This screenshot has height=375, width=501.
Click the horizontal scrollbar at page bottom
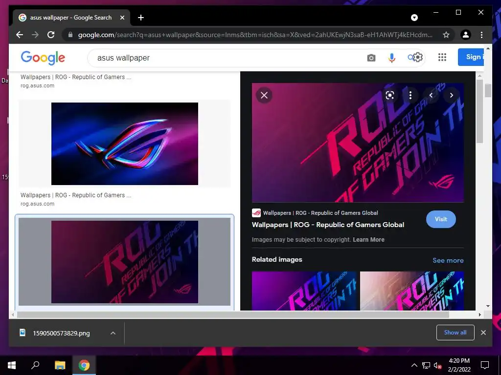[x=233, y=315]
